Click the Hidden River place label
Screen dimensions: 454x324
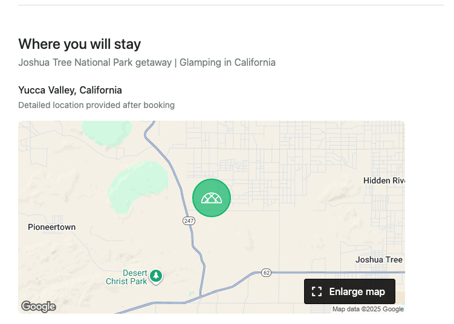[384, 180]
